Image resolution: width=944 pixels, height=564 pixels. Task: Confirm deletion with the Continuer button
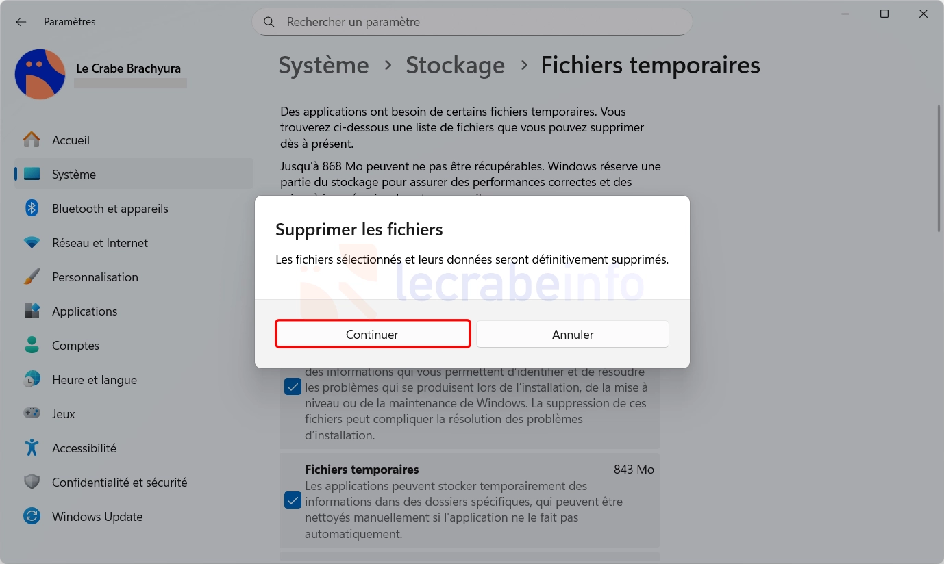coord(373,334)
